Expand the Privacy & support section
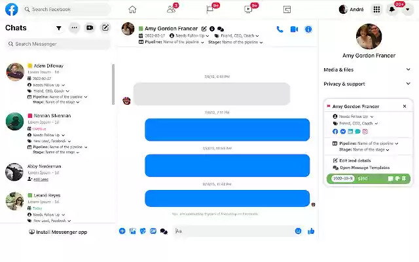 point(367,84)
